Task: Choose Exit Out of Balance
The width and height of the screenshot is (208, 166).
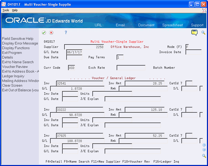Action: pos(20,90)
